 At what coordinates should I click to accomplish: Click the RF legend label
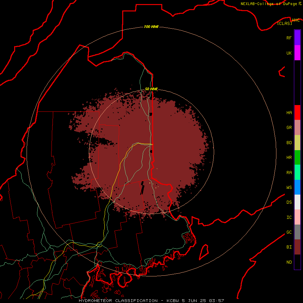(x=289, y=38)
